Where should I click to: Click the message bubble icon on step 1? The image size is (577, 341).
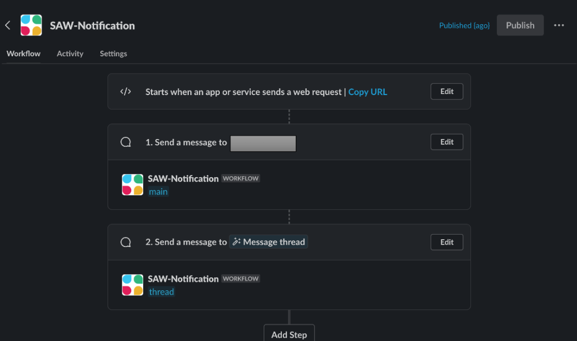(125, 142)
